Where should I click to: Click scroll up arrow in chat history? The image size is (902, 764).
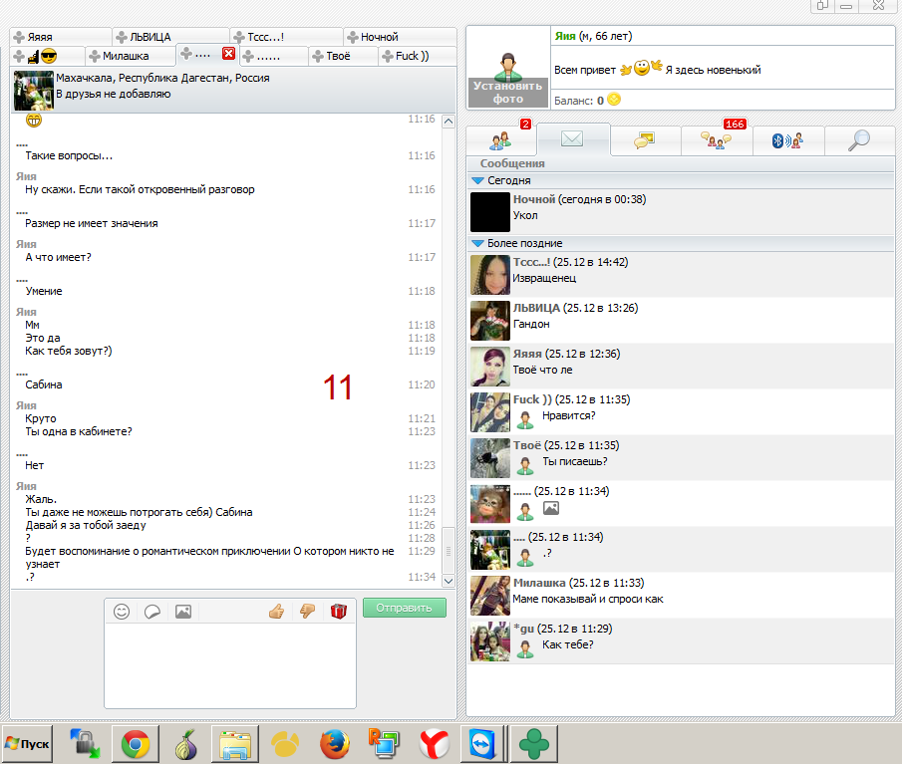click(449, 122)
